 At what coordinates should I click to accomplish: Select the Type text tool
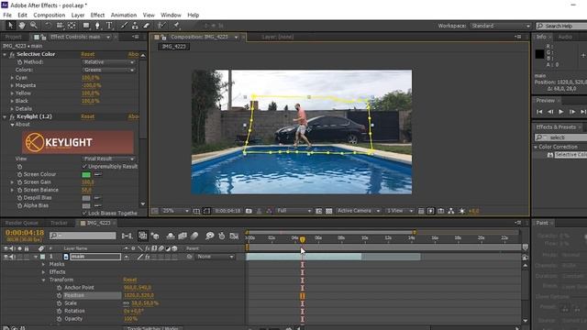[109, 26]
